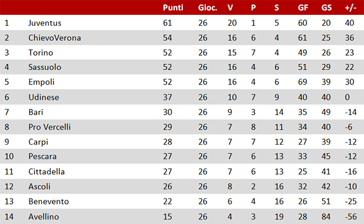Click the Ascoli team name
Viewport: 364px width, 224px height.
(x=39, y=187)
